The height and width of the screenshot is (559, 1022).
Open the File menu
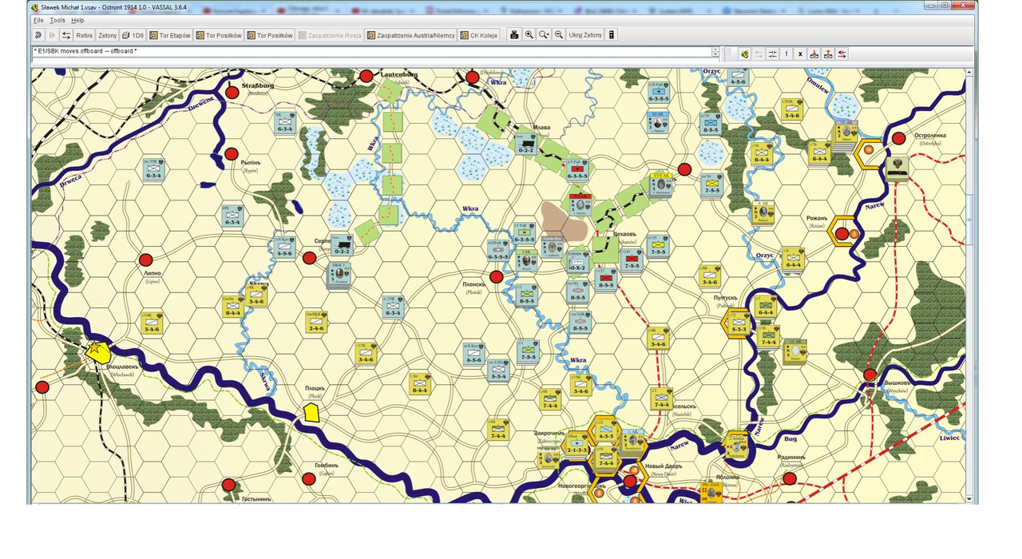coord(38,20)
